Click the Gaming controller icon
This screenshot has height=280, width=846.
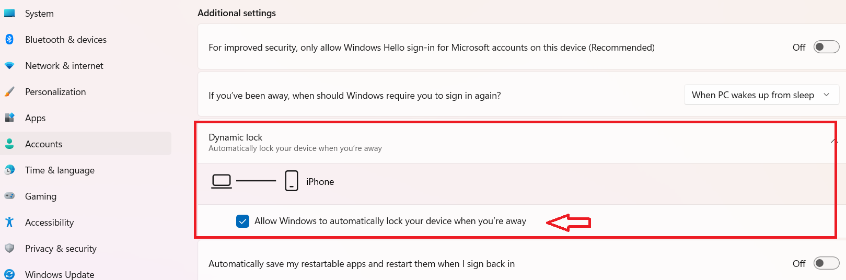pos(9,196)
